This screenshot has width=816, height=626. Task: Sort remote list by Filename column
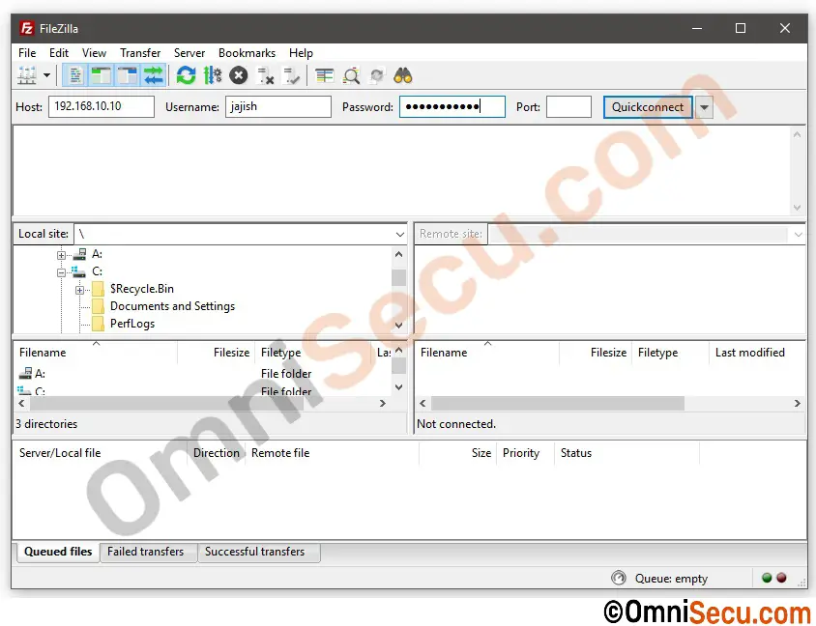(x=487, y=353)
